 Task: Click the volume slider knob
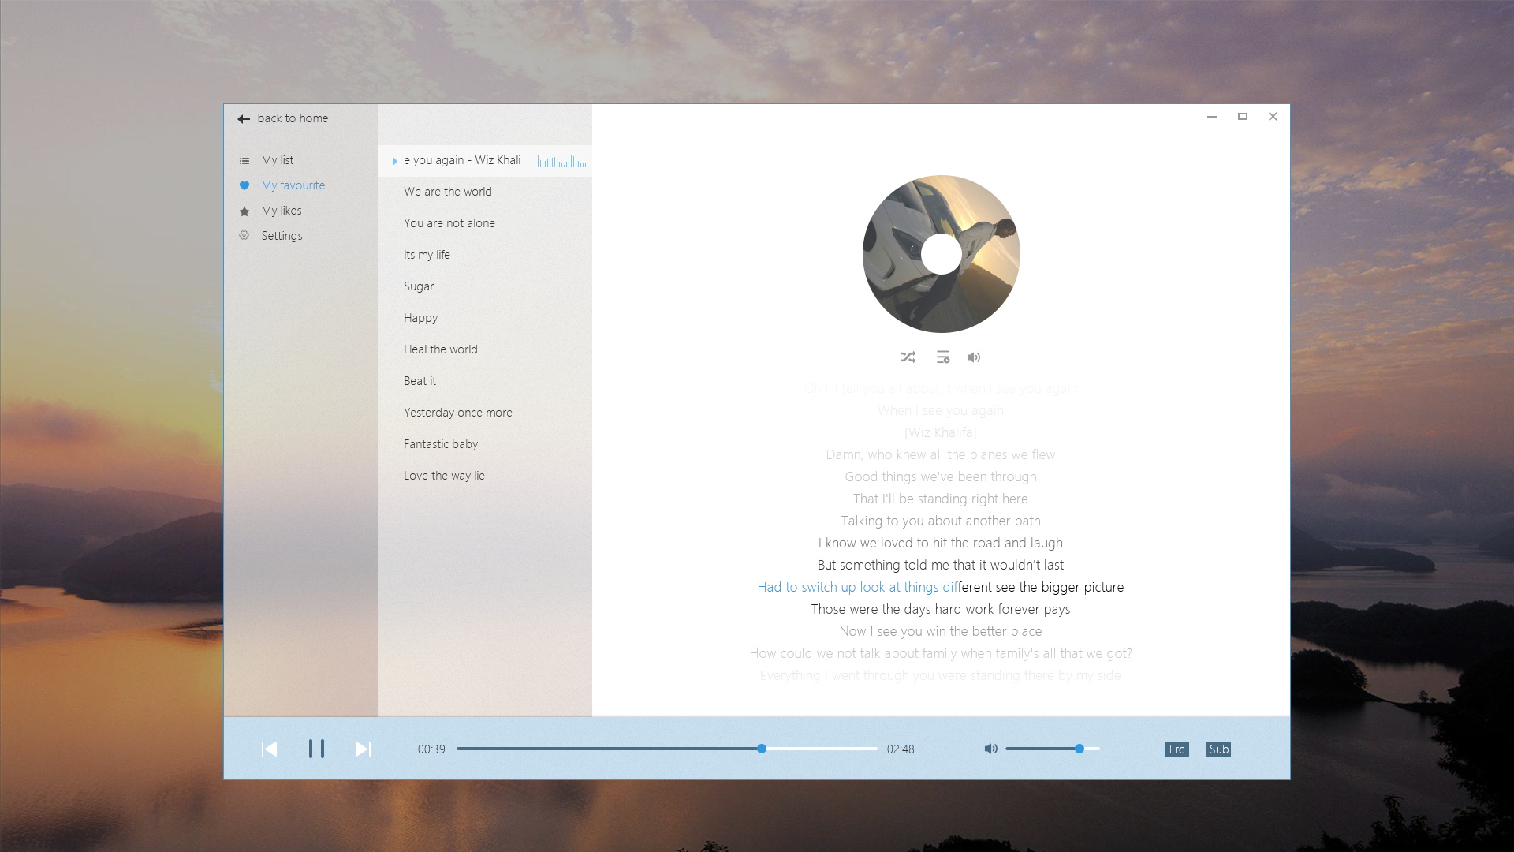(x=1079, y=749)
